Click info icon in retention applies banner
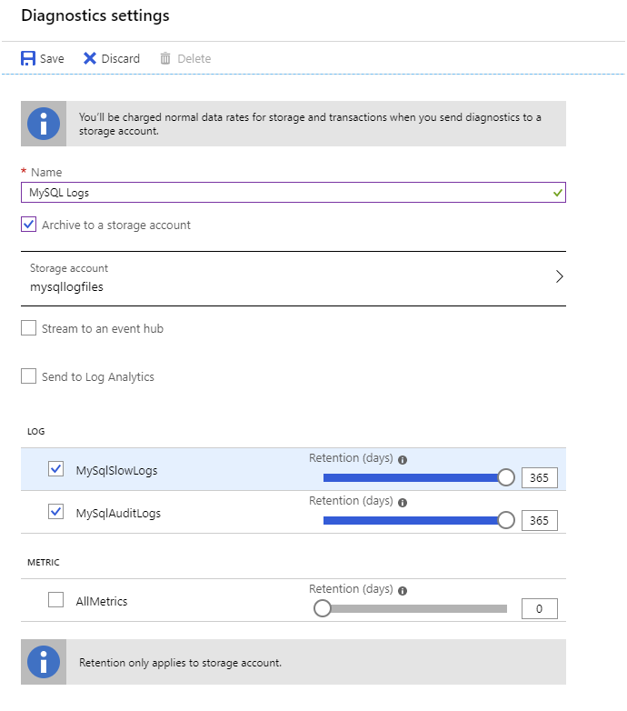This screenshot has width=627, height=711. [44, 662]
